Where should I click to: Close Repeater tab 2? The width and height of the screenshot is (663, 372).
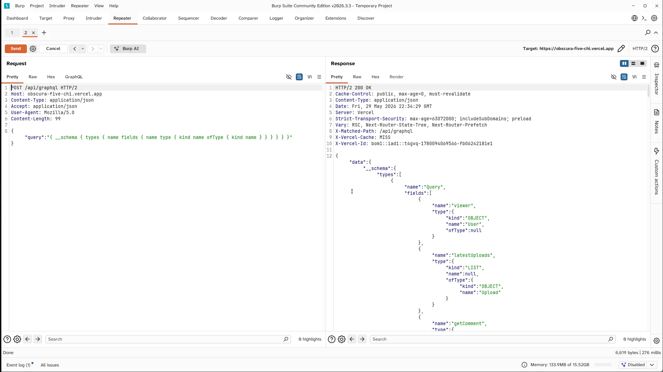[x=33, y=33]
